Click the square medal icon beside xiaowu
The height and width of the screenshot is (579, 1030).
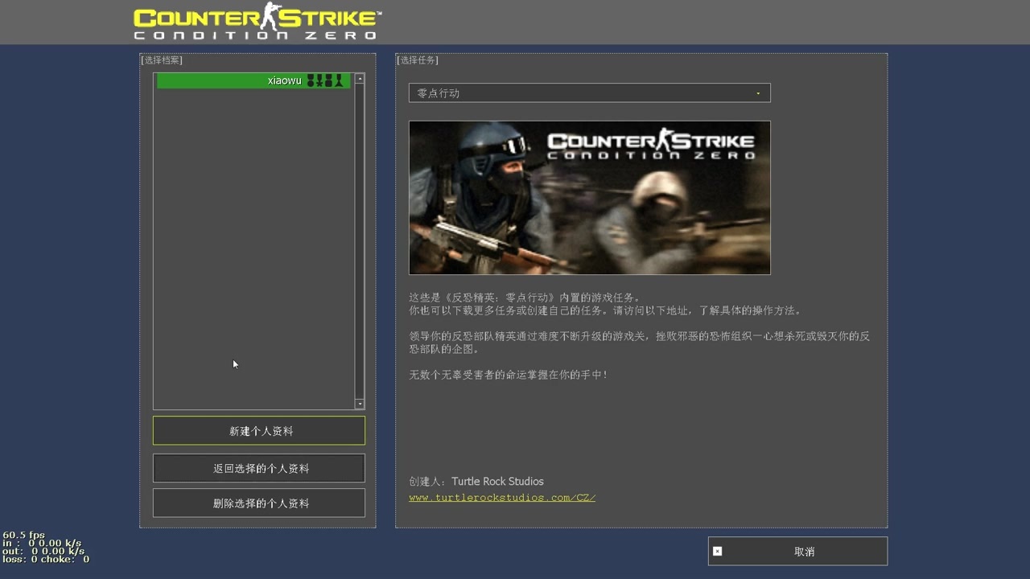(328, 80)
